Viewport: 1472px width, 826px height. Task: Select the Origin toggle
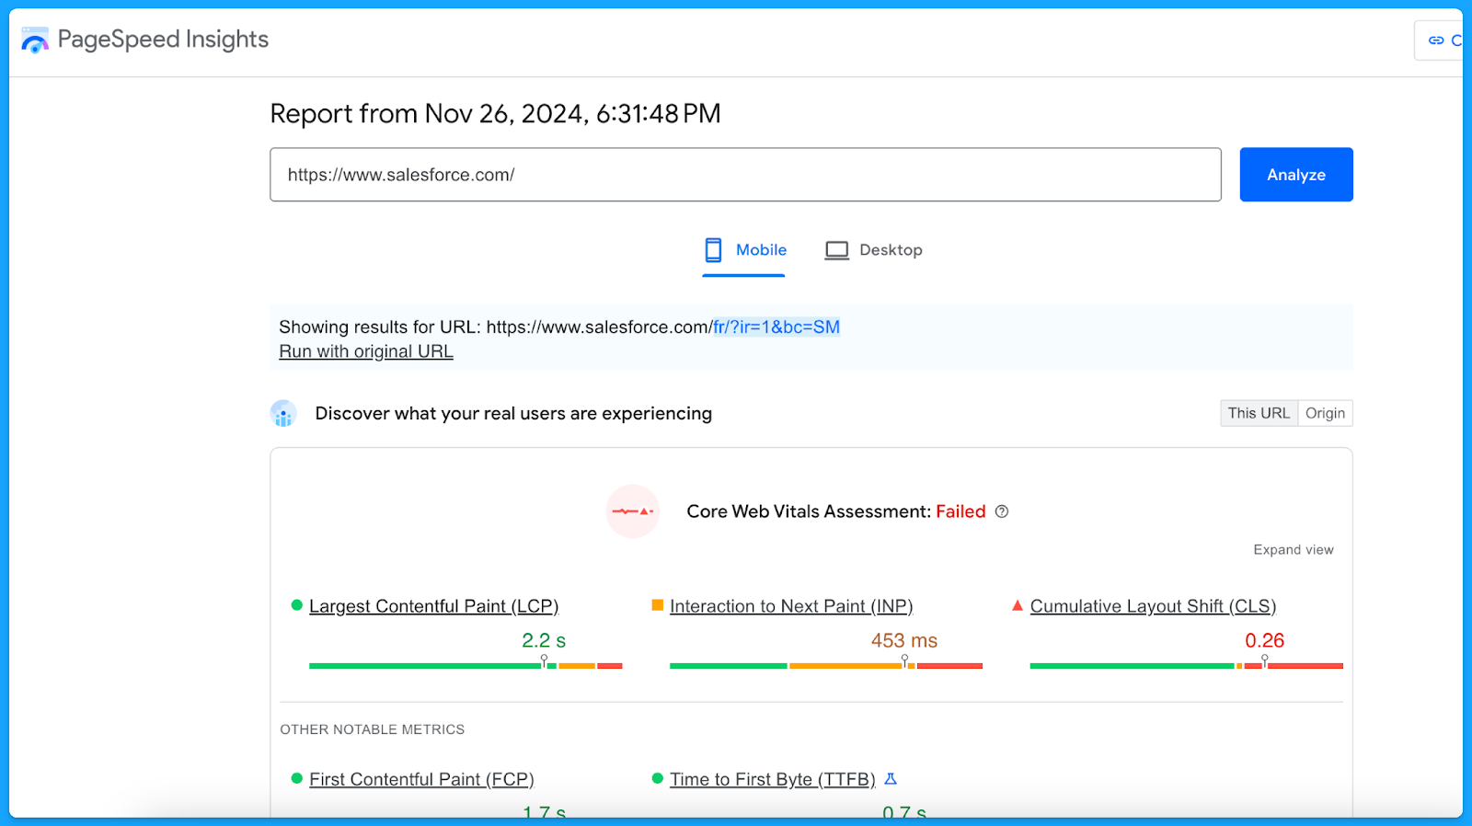(1325, 413)
